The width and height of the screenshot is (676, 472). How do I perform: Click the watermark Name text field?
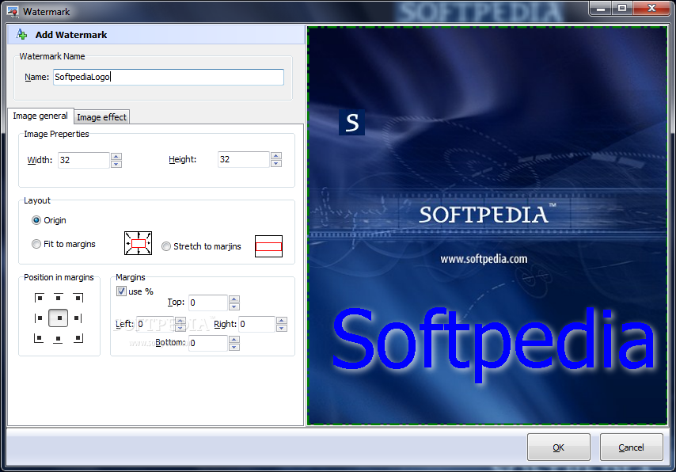(x=169, y=77)
